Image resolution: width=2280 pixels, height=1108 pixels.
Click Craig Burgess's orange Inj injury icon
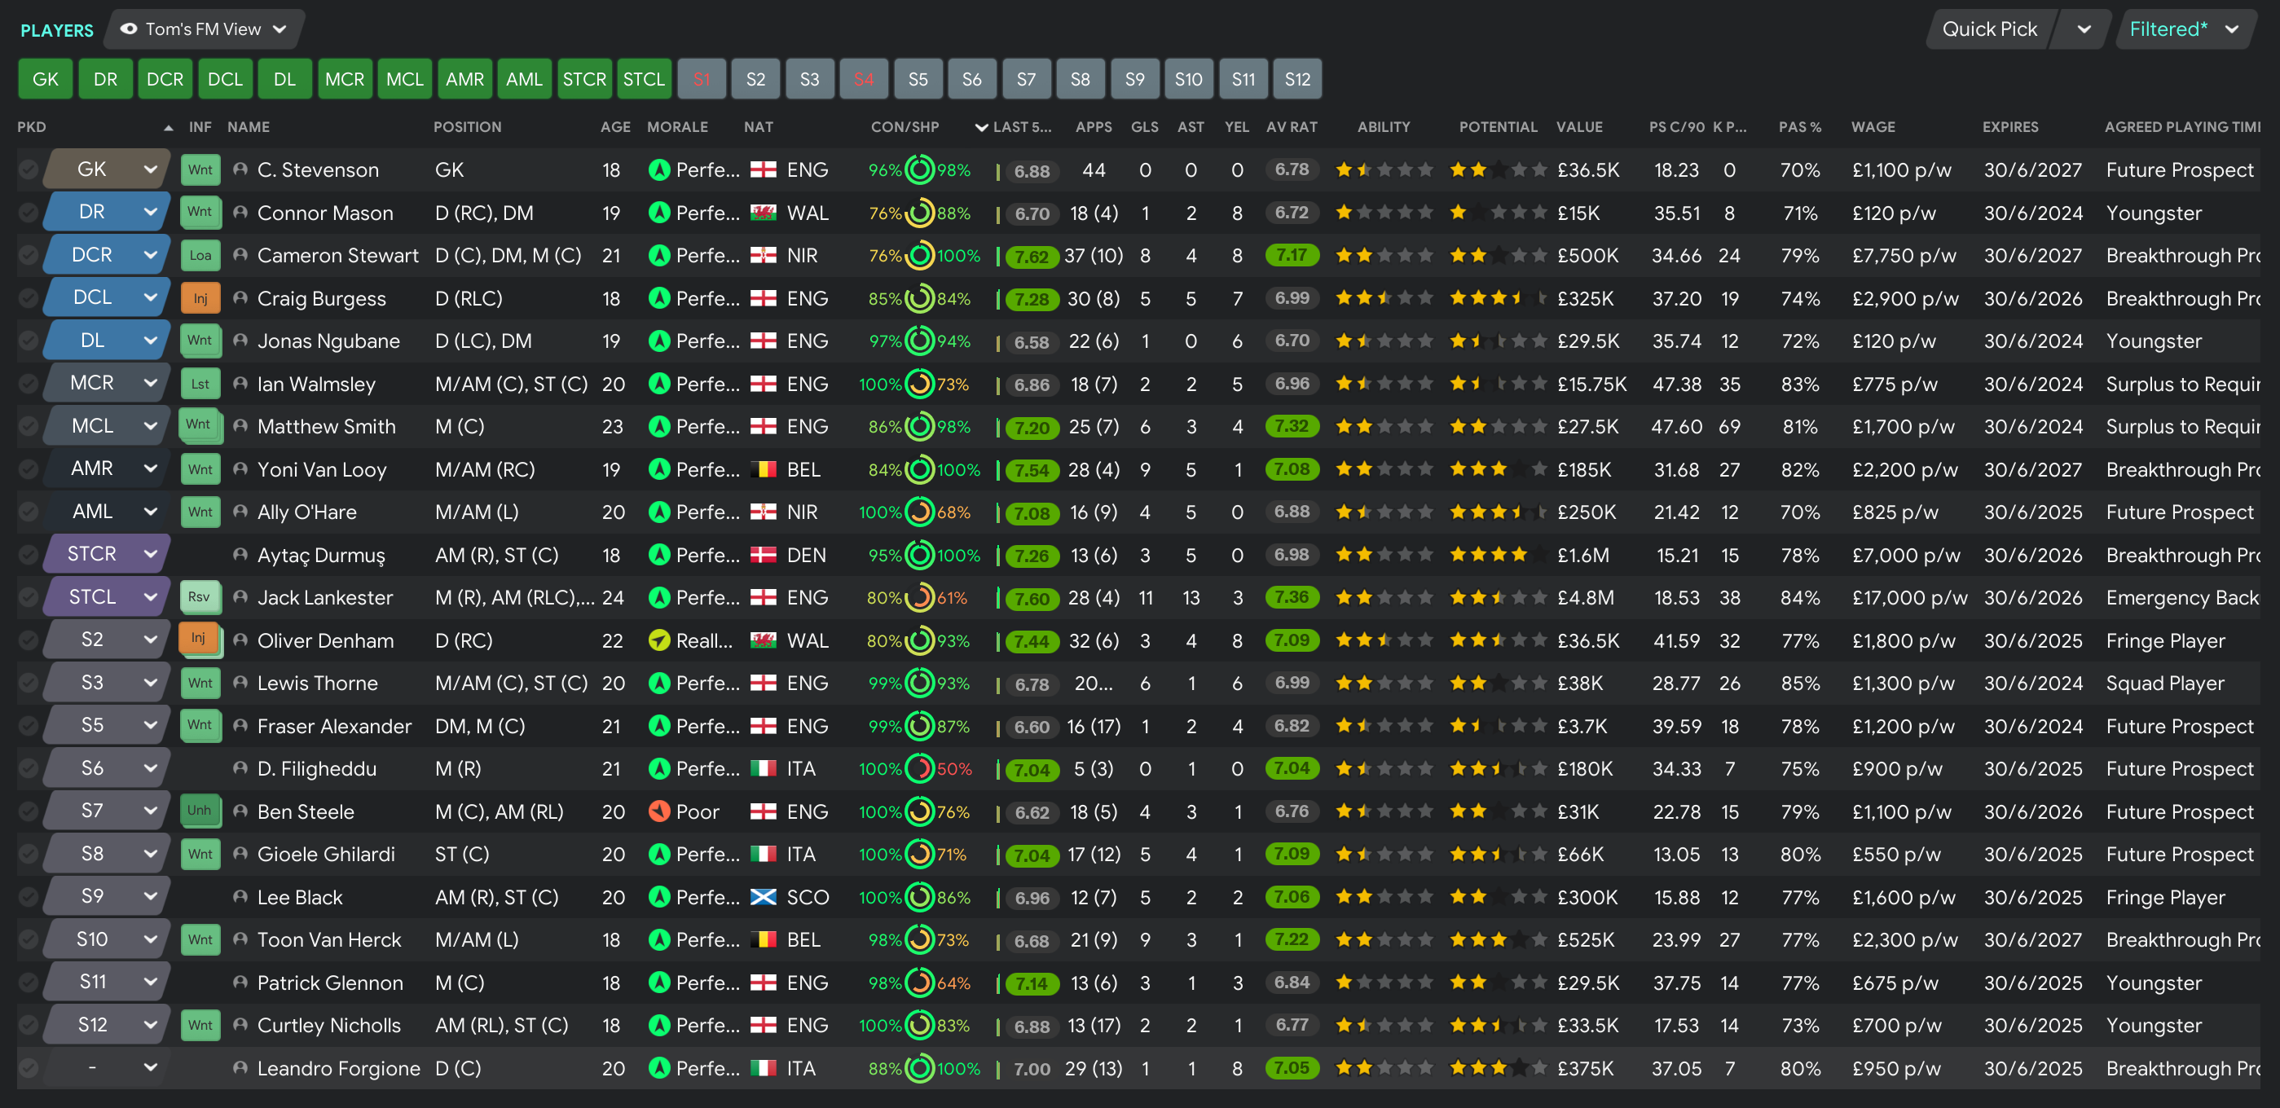click(200, 298)
